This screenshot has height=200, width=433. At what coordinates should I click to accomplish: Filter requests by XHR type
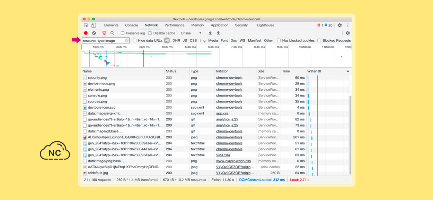(x=177, y=41)
